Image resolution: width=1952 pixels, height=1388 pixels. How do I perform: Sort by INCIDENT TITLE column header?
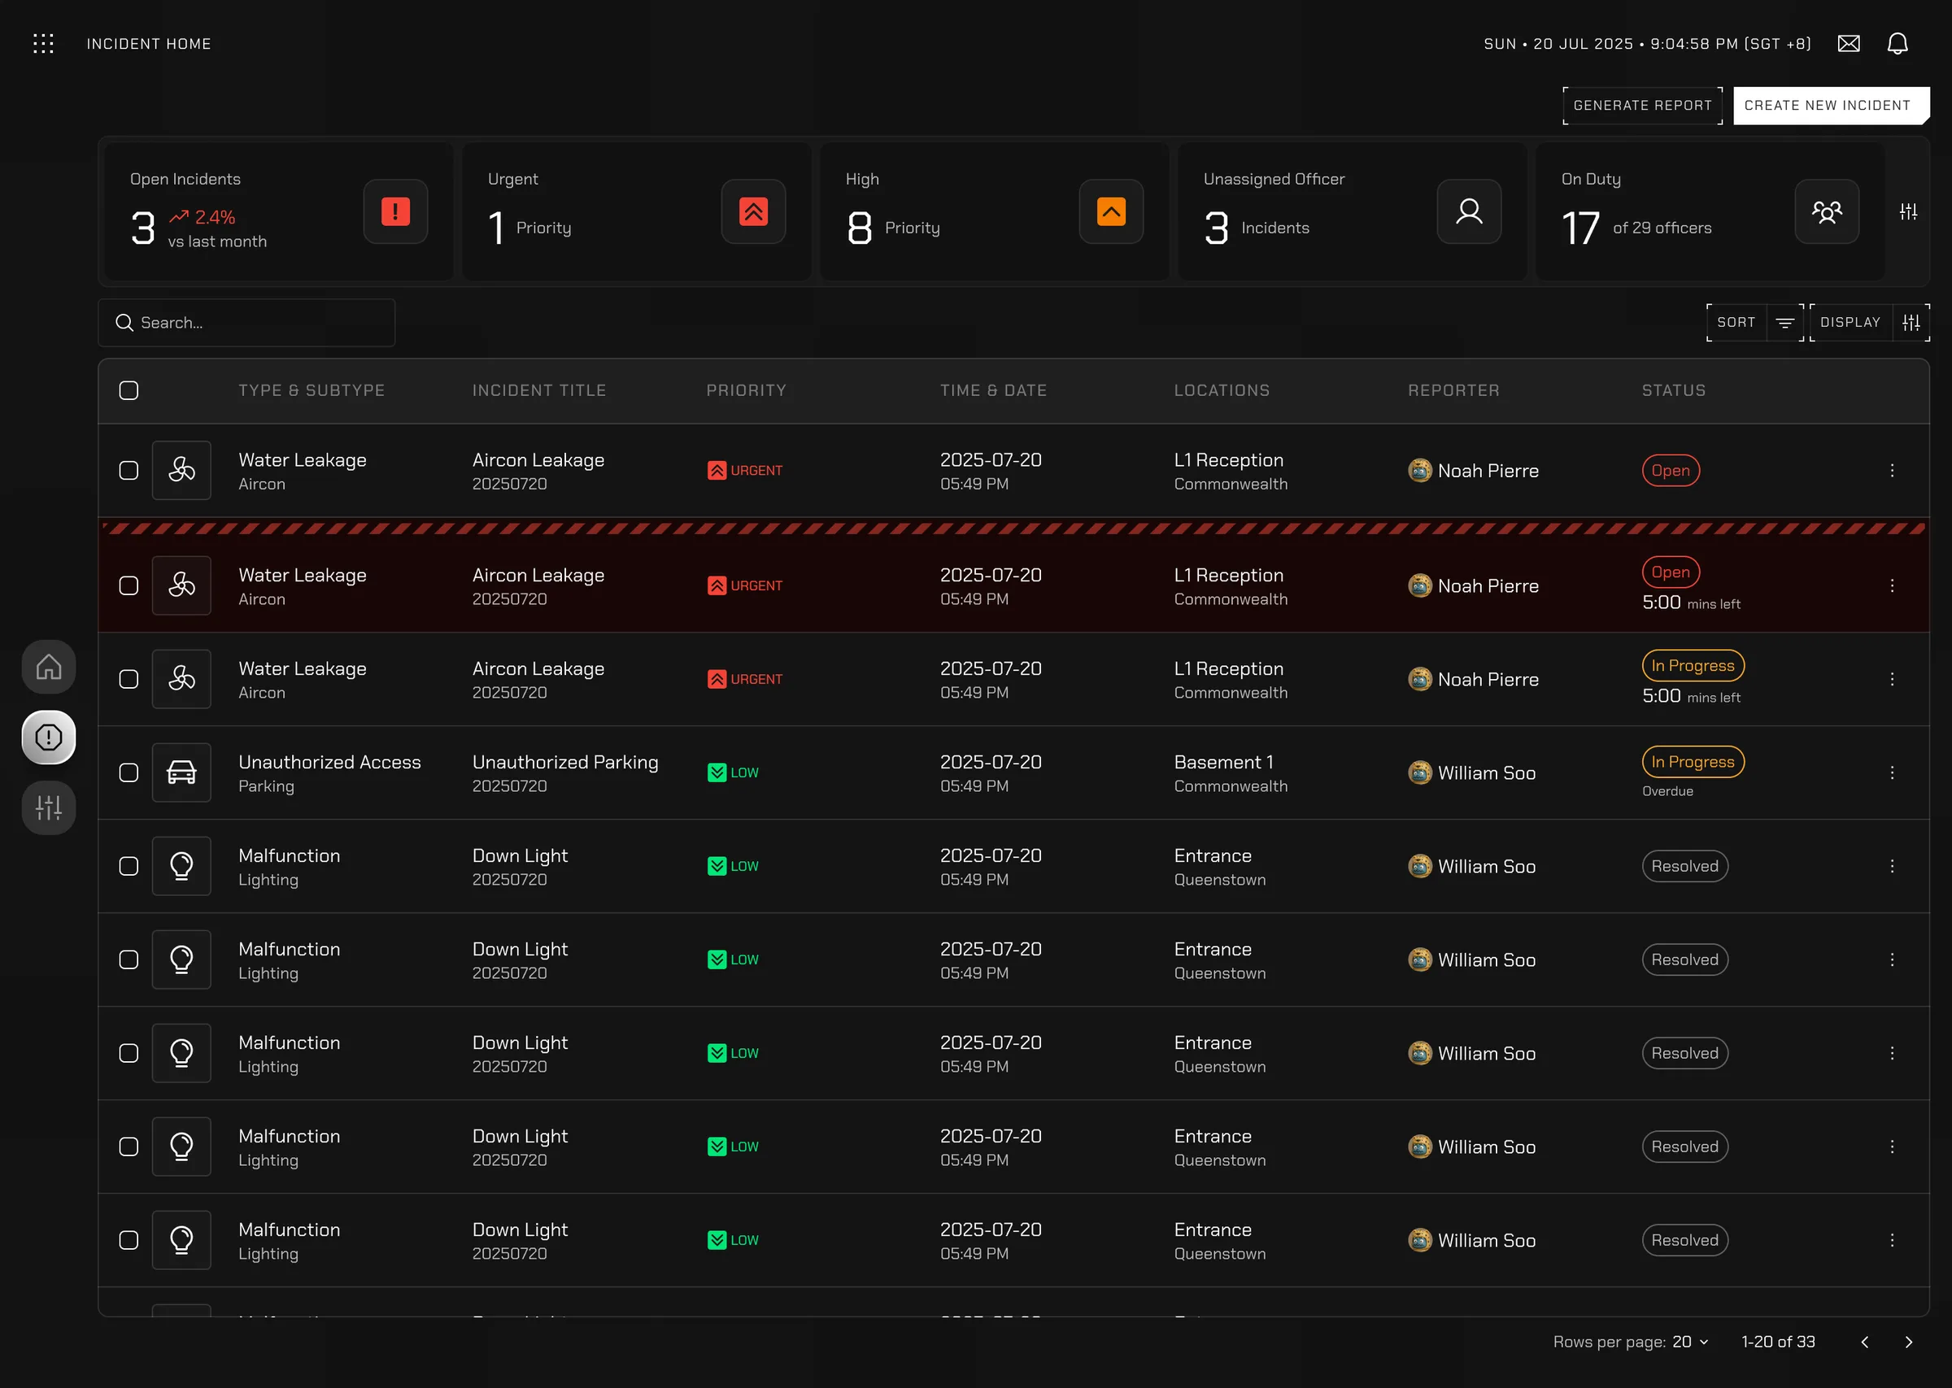point(539,390)
